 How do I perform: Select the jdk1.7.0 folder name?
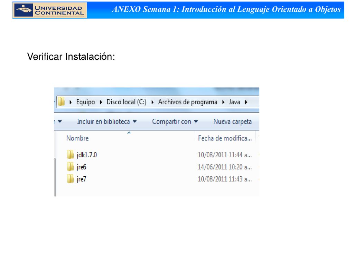[87, 155]
